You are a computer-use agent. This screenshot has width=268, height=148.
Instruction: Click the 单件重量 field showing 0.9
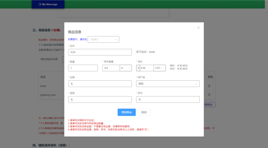coord(111,68)
